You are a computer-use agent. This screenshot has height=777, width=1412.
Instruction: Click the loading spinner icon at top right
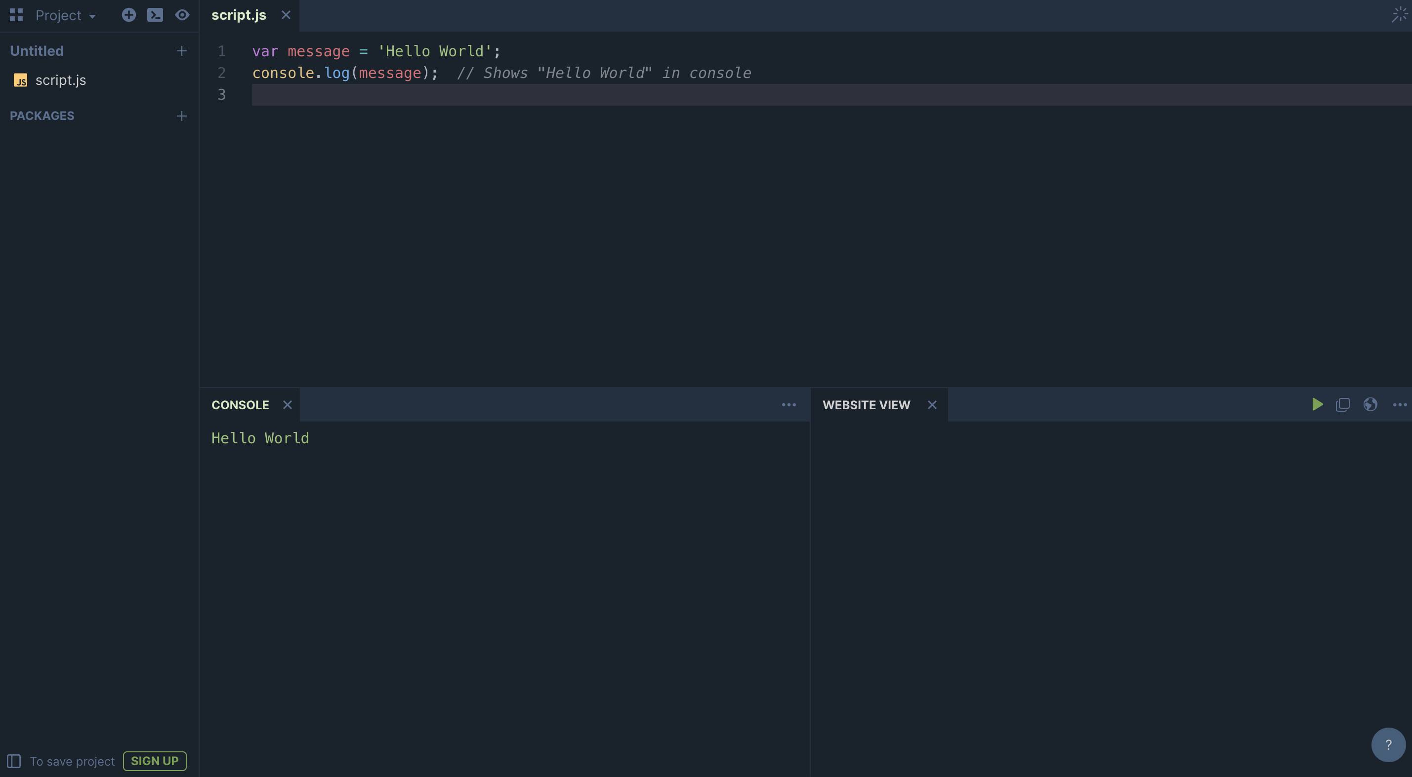point(1399,15)
